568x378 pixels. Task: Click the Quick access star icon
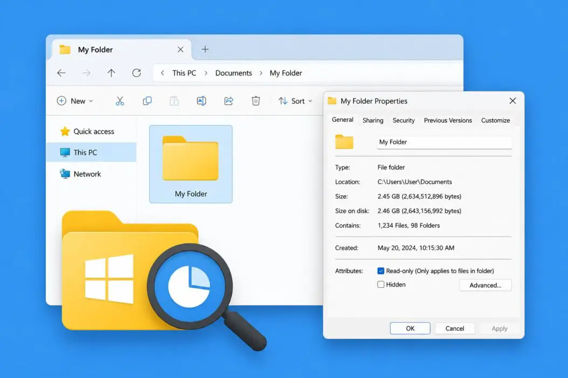(x=65, y=131)
